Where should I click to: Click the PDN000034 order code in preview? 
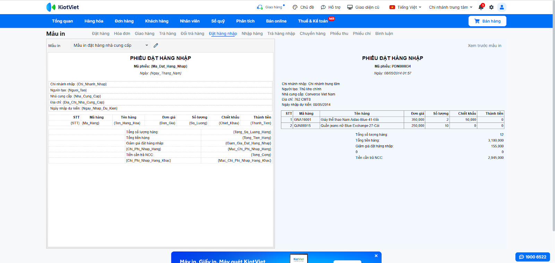(x=401, y=66)
